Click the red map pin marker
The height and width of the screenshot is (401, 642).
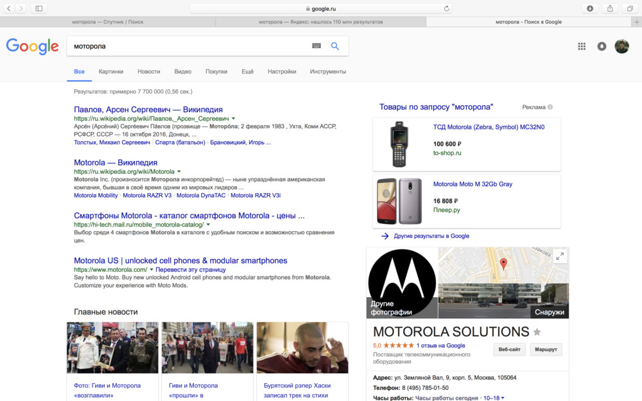[x=503, y=264]
